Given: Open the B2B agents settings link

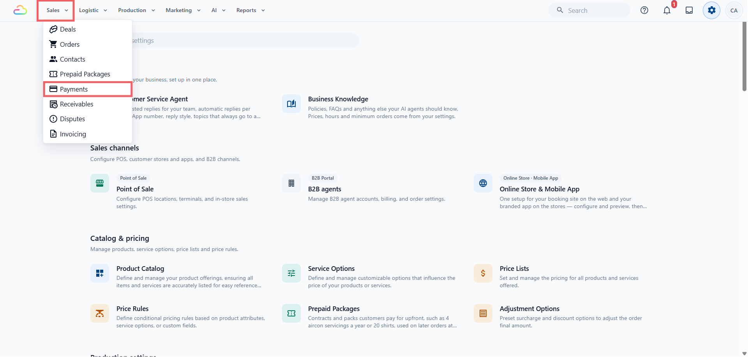Looking at the screenshot, I should click(325, 189).
